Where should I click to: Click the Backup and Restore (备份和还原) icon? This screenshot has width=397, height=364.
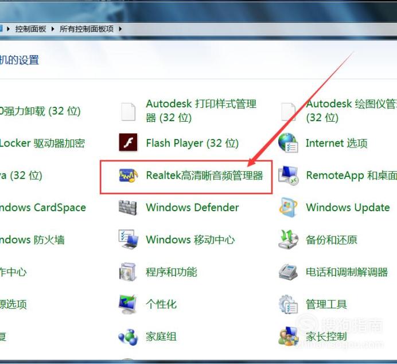tap(288, 239)
